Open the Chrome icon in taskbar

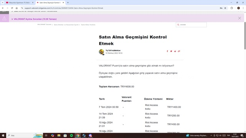(x=78, y=135)
